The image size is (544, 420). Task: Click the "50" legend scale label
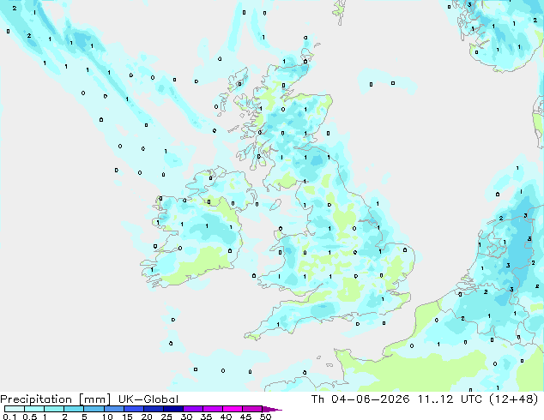pos(266,417)
